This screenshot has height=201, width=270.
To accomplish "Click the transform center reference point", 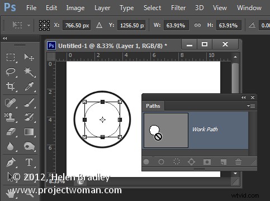I will (x=102, y=119).
